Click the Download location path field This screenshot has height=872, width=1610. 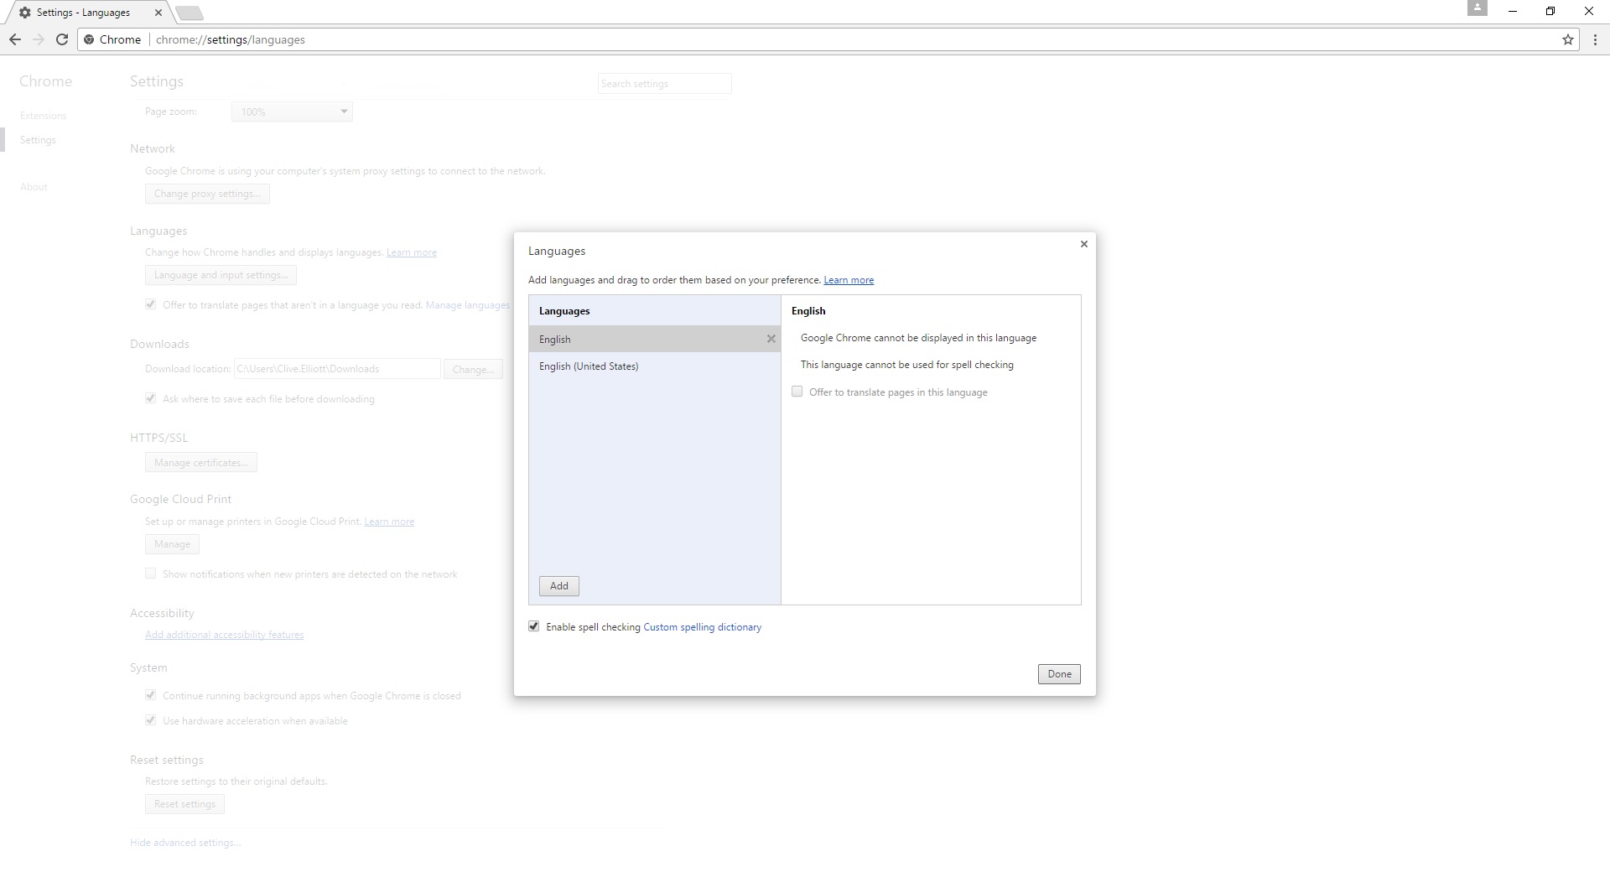337,369
